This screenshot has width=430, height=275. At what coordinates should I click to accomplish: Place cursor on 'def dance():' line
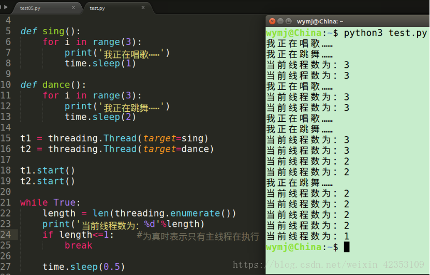(53, 85)
